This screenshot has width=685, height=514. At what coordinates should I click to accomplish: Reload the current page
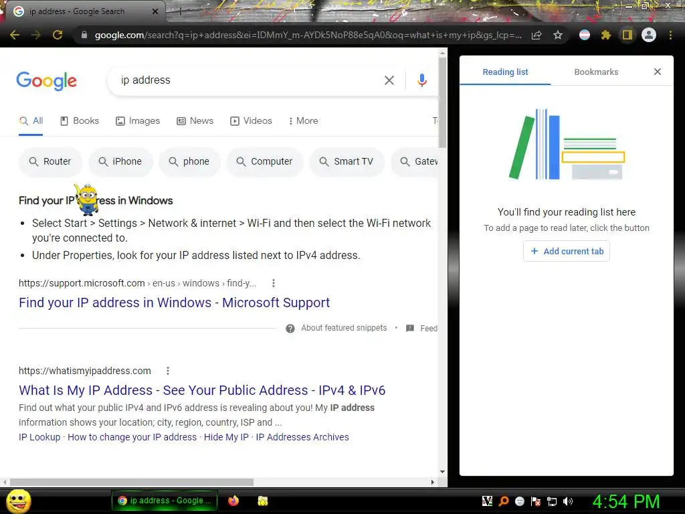tap(58, 35)
